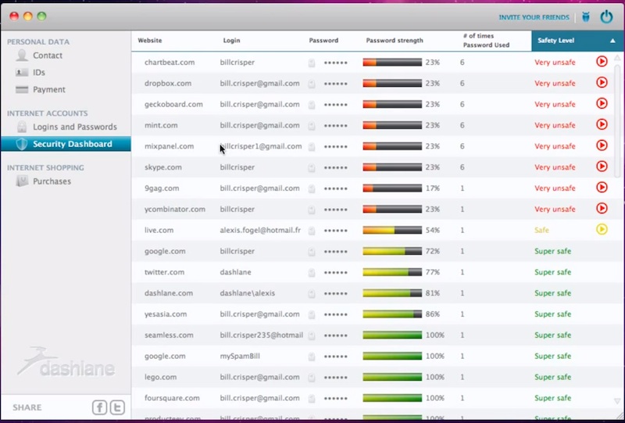The width and height of the screenshot is (625, 423).
Task: Click red play icon for ycombinator.com
Action: pyautogui.click(x=602, y=208)
